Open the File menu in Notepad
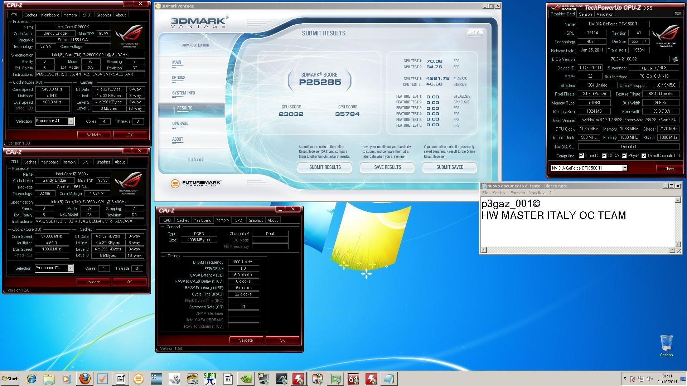This screenshot has height=386, width=687. tap(485, 193)
